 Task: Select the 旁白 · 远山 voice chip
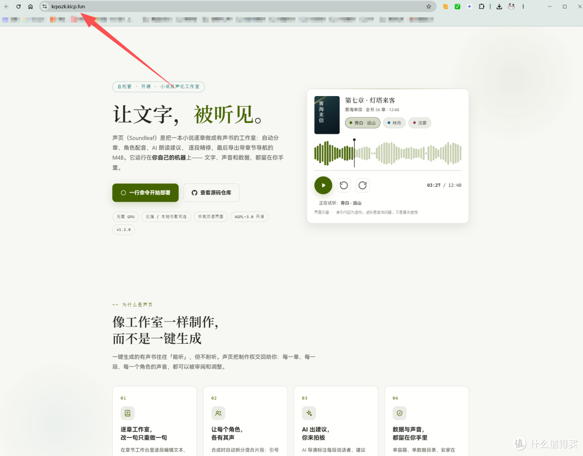pyautogui.click(x=363, y=122)
